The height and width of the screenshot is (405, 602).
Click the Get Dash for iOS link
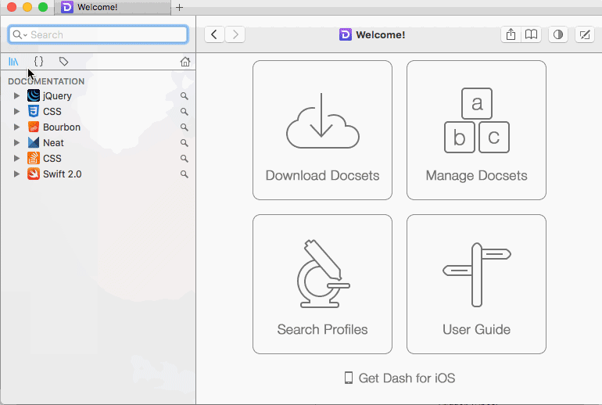pos(400,378)
